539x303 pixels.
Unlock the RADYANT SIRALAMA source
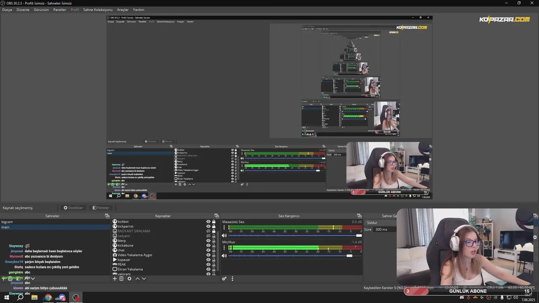(214, 231)
